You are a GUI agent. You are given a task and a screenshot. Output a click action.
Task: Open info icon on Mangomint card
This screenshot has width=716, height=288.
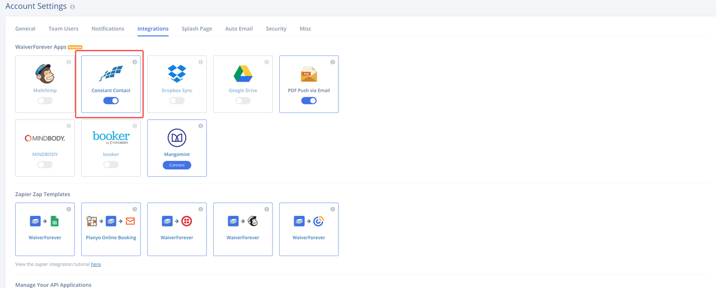click(x=201, y=126)
